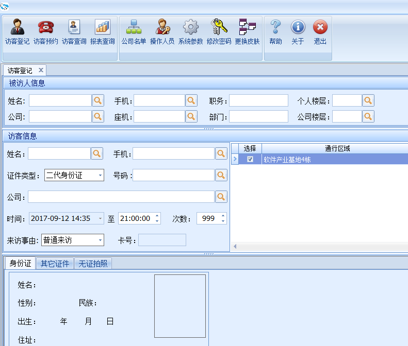Open the 报表查询 report chart tool
Screen dimensions: 408x346
(102, 32)
